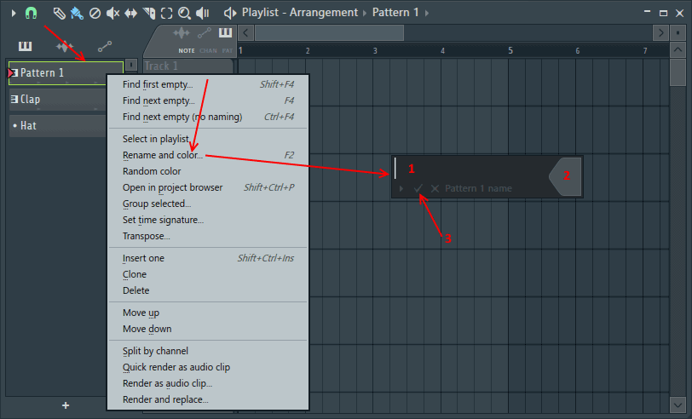Open the arrow menu in rename box
Image resolution: width=692 pixels, height=419 pixels.
(401, 188)
